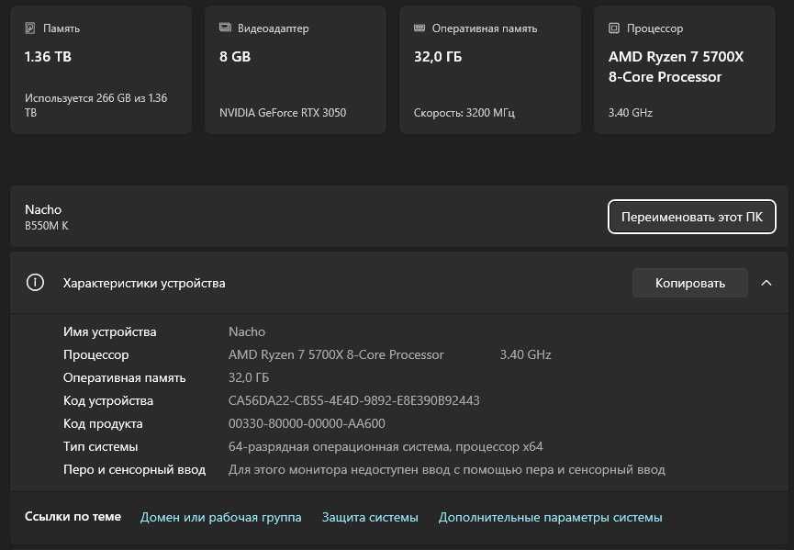This screenshot has width=794, height=550.
Task: Select AMD Ryzen 7 5700X heading in Процессор card
Action: [x=676, y=66]
